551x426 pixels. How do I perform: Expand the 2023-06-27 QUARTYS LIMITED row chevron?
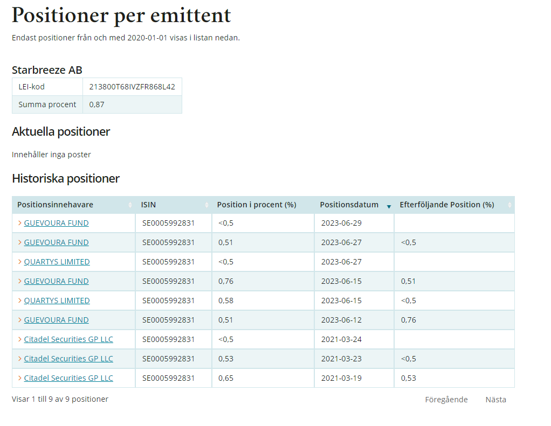pos(19,262)
